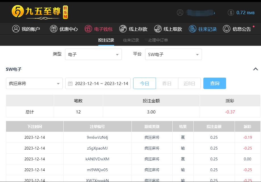Select the 昨日 date filter

tap(167, 83)
